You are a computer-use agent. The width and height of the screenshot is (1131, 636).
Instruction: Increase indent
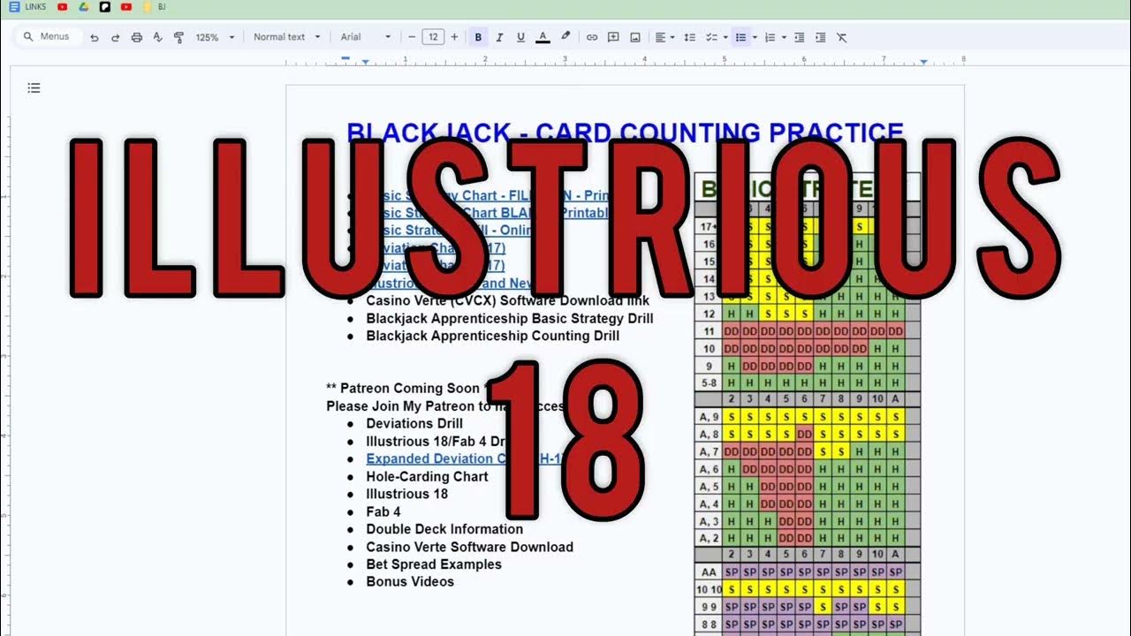tap(821, 37)
